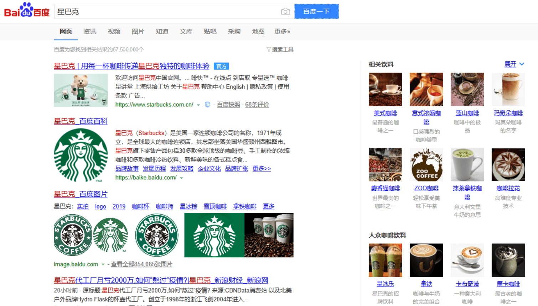Expand the 相关饮料 panel with 展开

514,64
